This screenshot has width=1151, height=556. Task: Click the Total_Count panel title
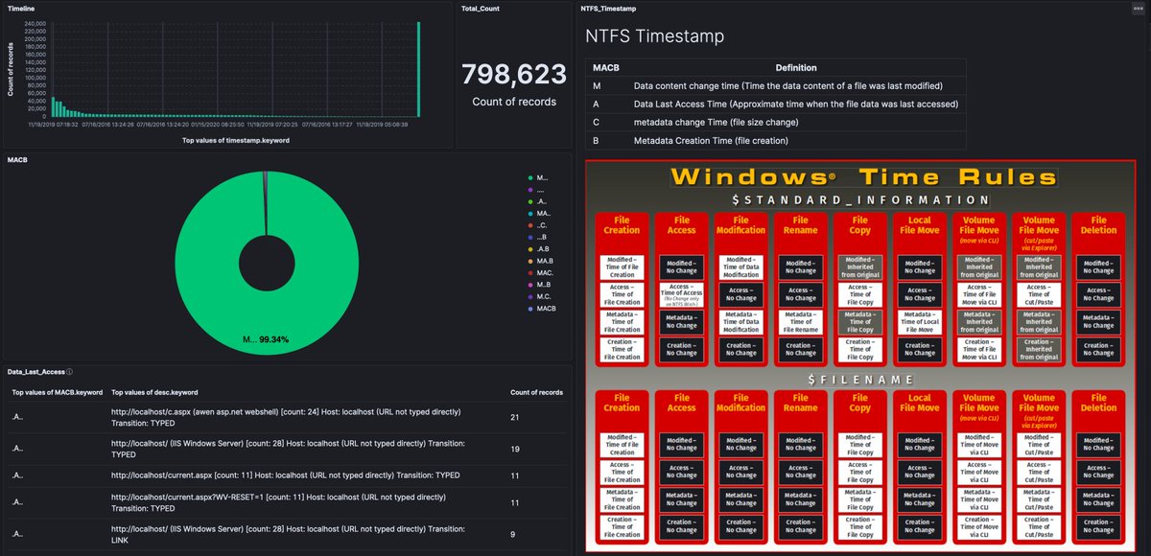pyautogui.click(x=481, y=8)
